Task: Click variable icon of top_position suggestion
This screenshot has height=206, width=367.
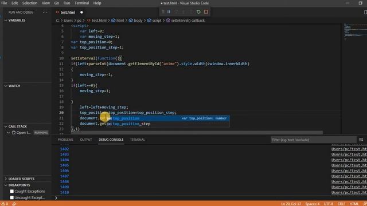Action: (x=110, y=118)
